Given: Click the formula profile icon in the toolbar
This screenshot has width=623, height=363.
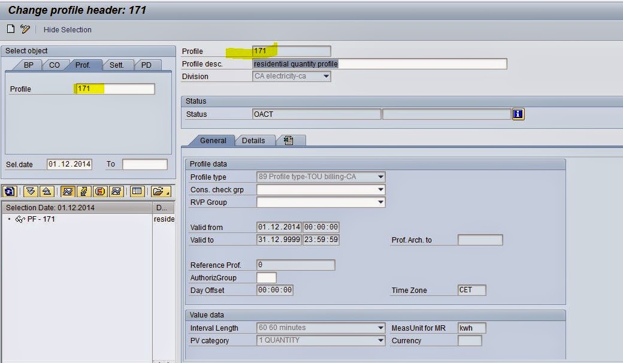Looking at the screenshot, I should 100,190.
